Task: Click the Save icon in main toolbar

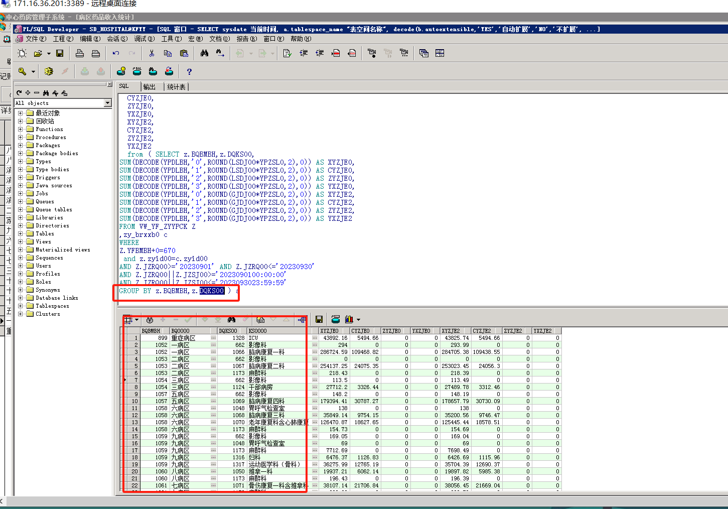Action: tap(60, 53)
